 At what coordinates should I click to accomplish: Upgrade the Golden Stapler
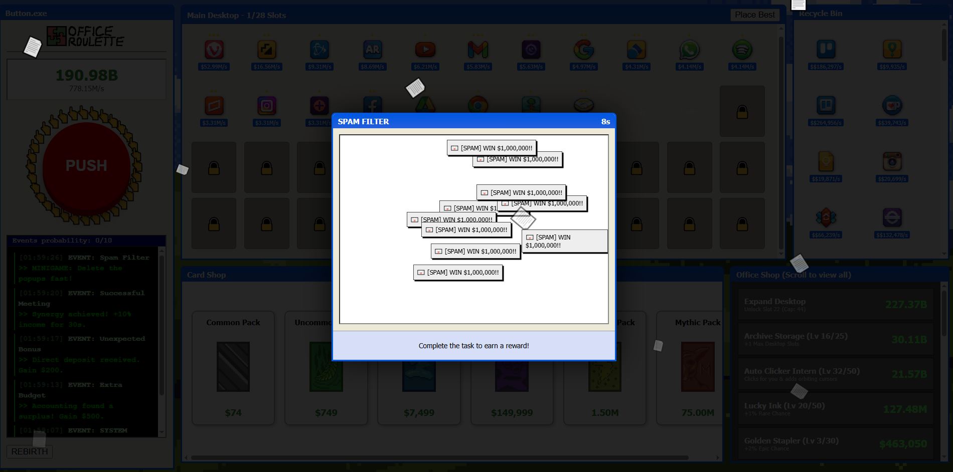(x=835, y=443)
